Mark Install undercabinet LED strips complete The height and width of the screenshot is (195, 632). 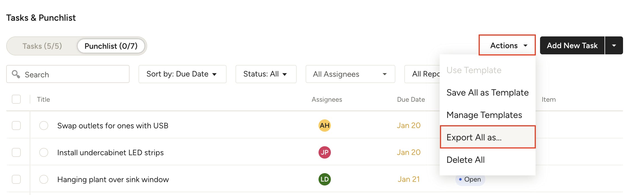click(44, 152)
